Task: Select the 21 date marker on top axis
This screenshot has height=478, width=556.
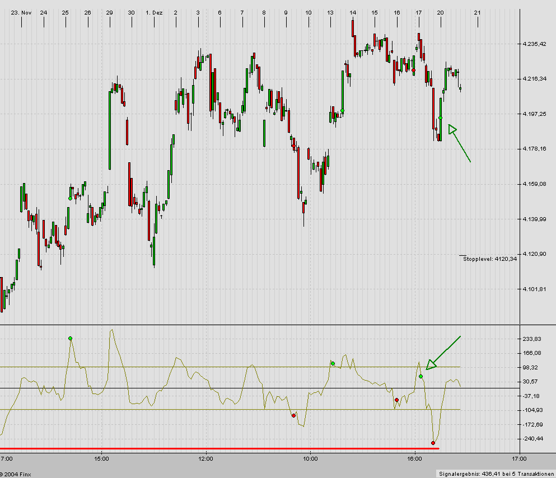Action: [477, 12]
